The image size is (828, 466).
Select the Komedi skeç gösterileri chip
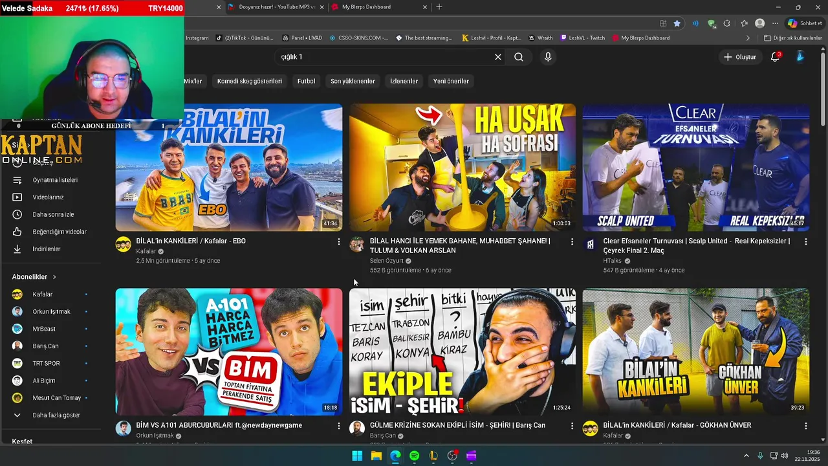(x=250, y=81)
